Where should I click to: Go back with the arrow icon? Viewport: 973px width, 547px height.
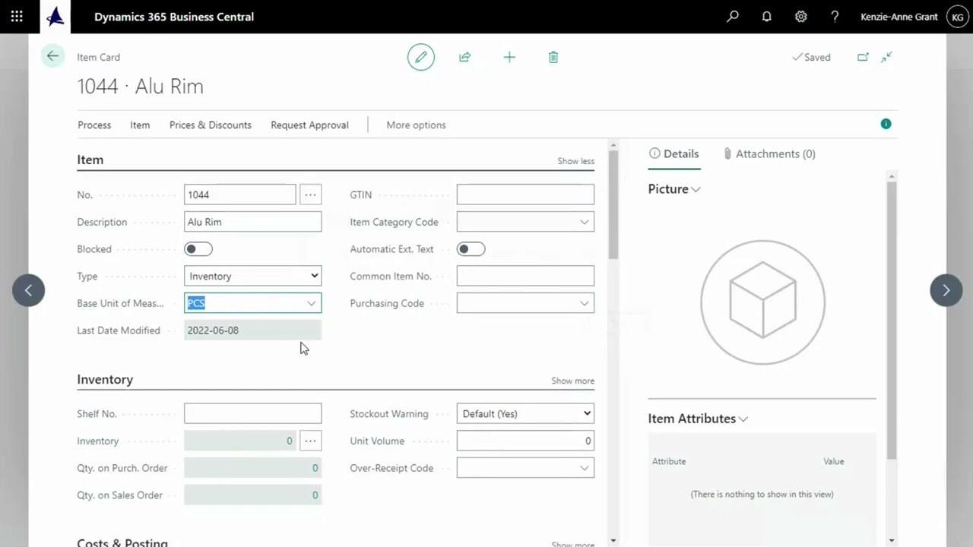(x=52, y=56)
